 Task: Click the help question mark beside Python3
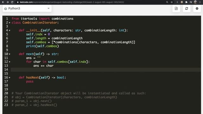(x=6, y=9)
